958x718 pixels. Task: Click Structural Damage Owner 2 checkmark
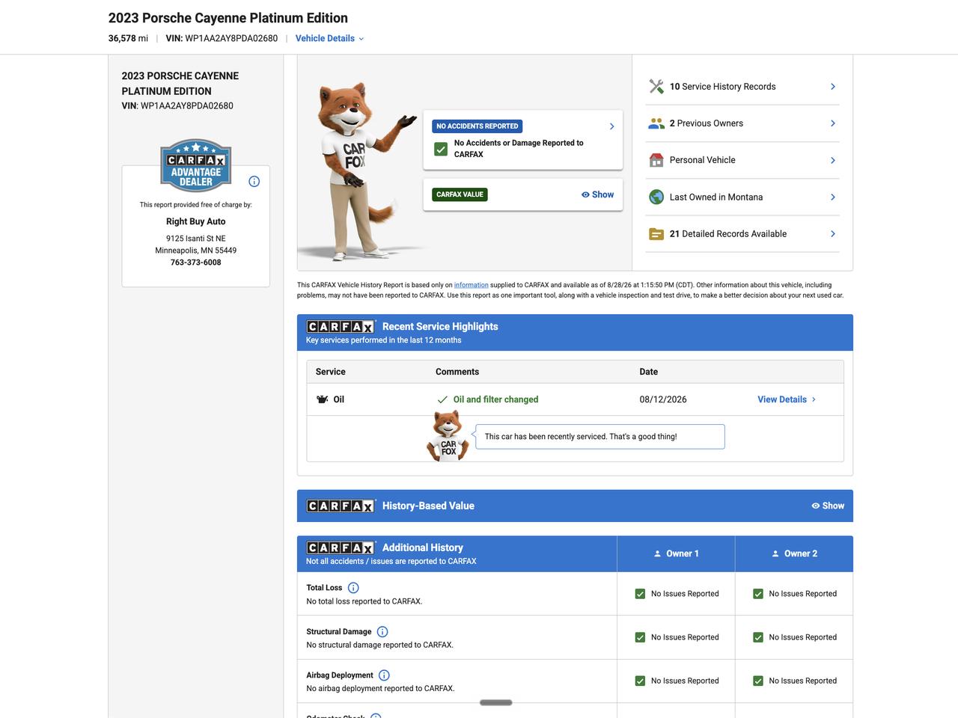[758, 637]
